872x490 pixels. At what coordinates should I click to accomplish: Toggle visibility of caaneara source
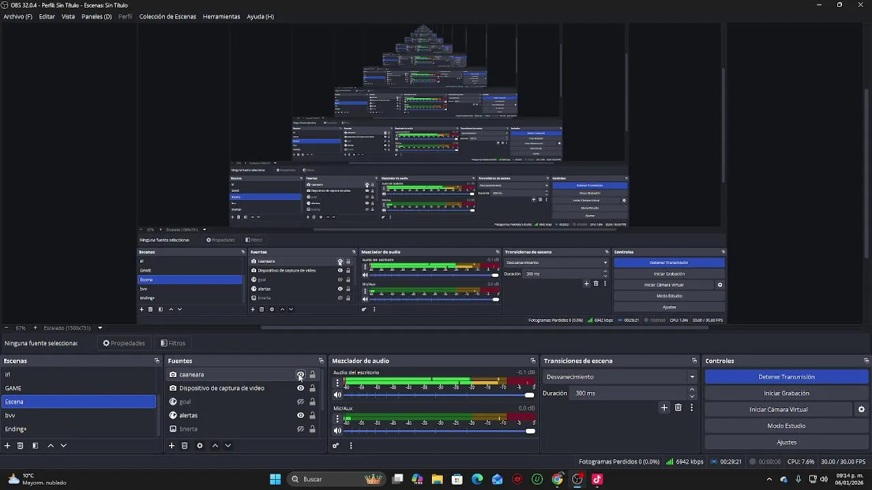click(300, 375)
